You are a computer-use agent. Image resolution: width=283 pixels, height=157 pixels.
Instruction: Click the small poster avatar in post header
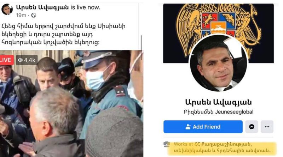(x=7, y=9)
